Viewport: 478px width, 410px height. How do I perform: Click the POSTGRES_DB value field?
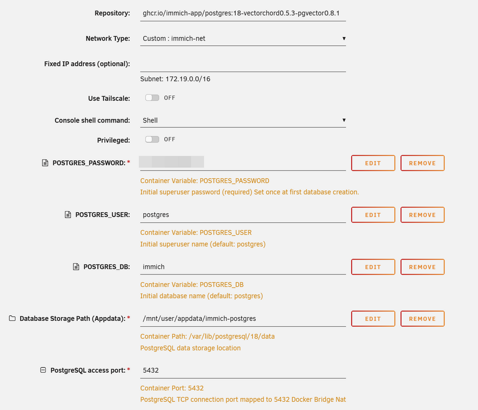(243, 267)
